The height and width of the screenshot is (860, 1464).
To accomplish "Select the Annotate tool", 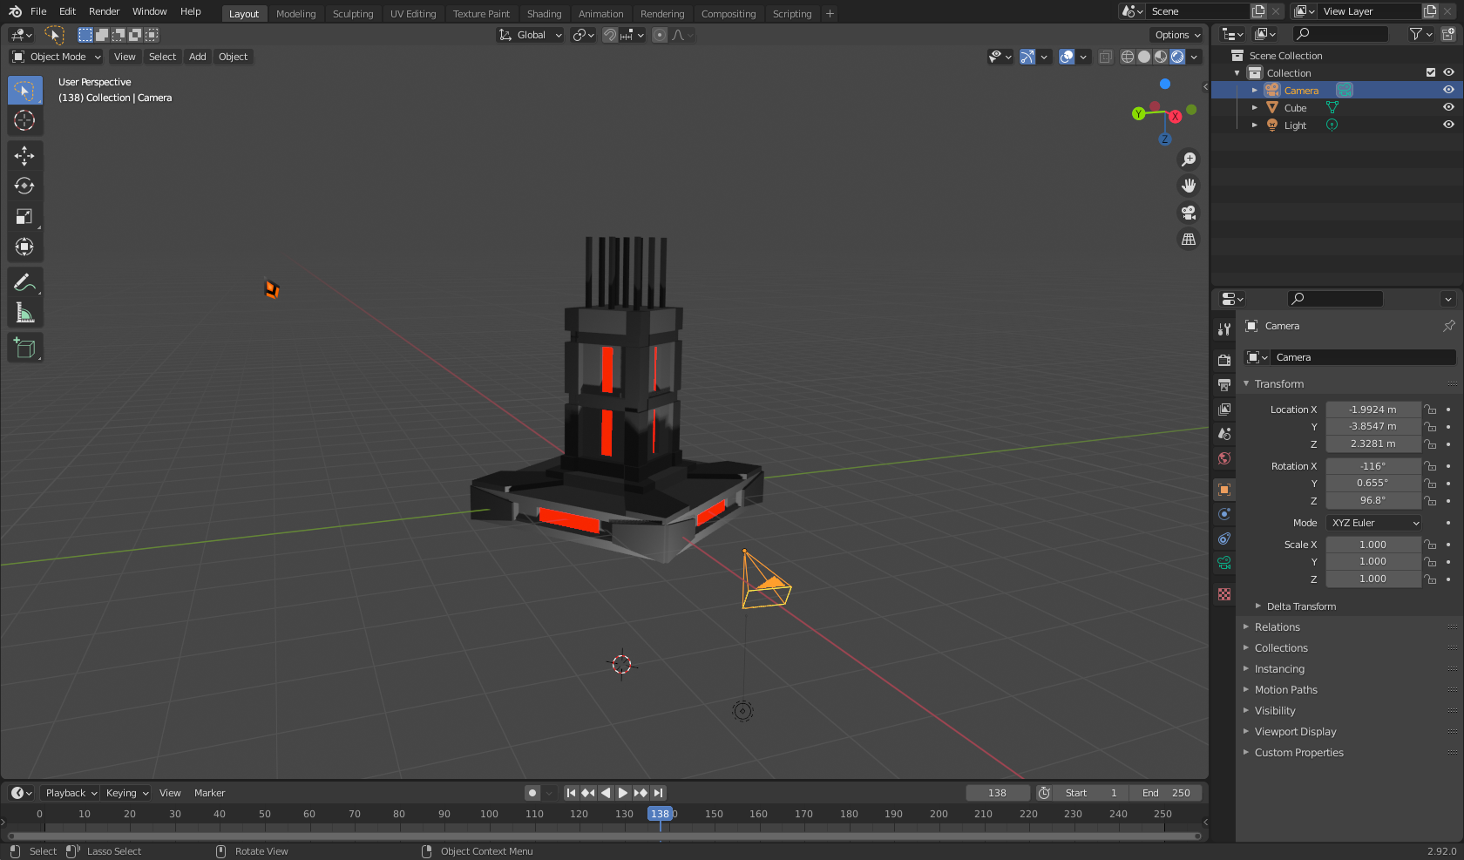I will [24, 282].
